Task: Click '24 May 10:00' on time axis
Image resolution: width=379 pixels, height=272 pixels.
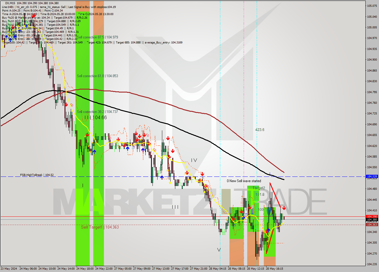Action: pyautogui.click(x=47, y=269)
